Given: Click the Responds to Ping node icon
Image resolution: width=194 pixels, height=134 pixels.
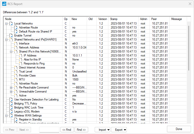Looking at the screenshot, I should [21, 63].
